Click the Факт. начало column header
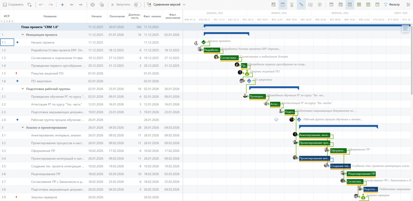This screenshot has height=201, width=413. coord(152,16)
